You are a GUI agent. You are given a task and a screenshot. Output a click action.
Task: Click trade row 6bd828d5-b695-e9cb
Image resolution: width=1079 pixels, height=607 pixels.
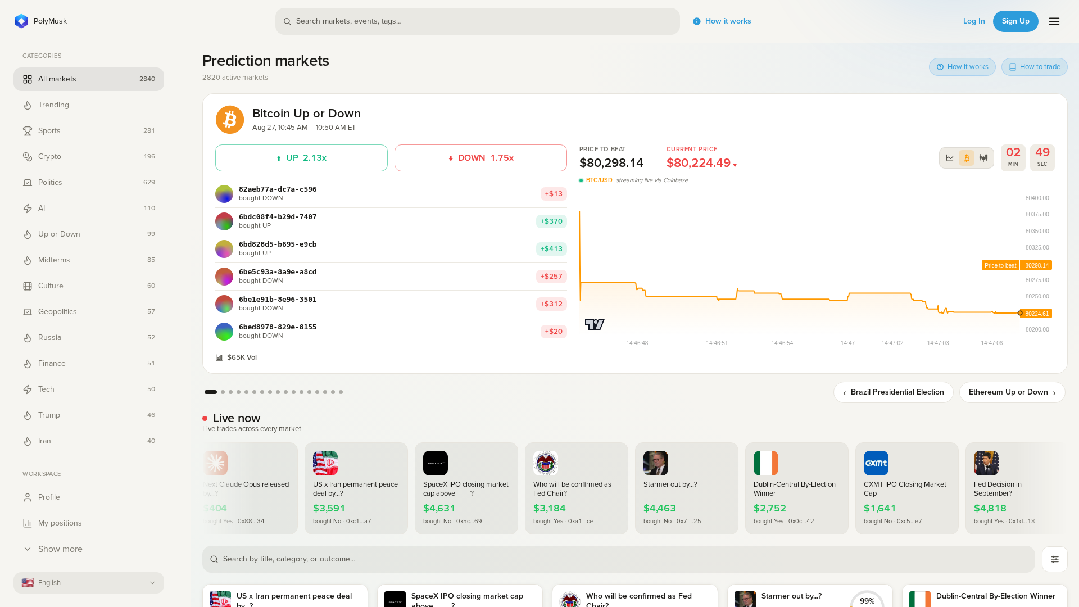pos(391,249)
